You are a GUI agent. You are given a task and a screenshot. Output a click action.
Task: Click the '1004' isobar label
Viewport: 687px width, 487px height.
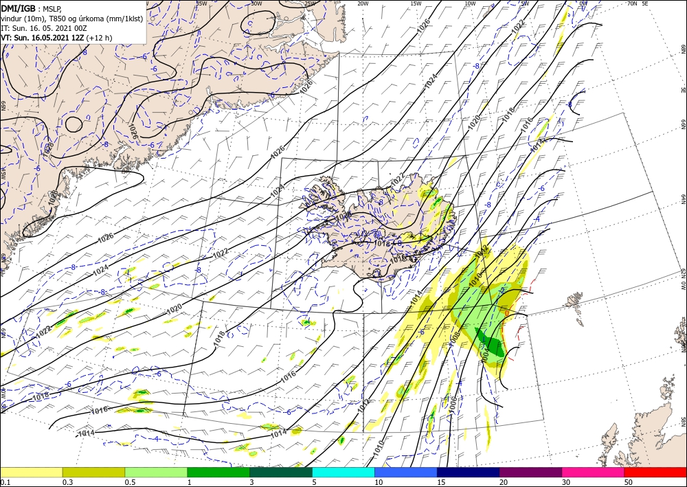[484, 354]
